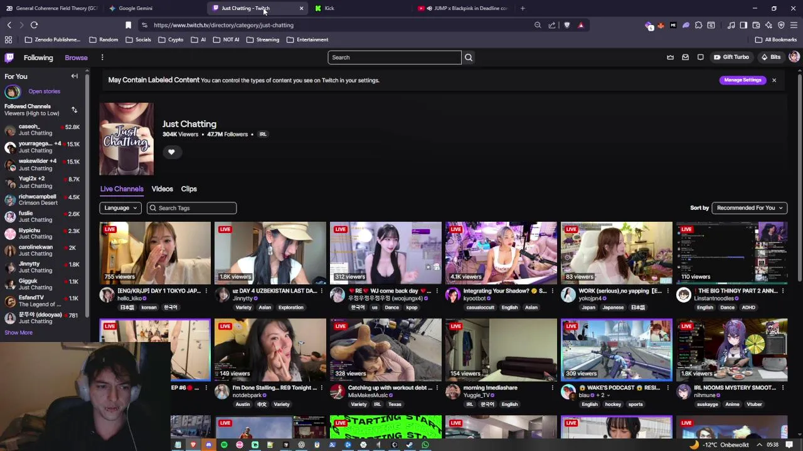Click the Search Tags field
Screen dimensions: 803x451
coord(192,208)
